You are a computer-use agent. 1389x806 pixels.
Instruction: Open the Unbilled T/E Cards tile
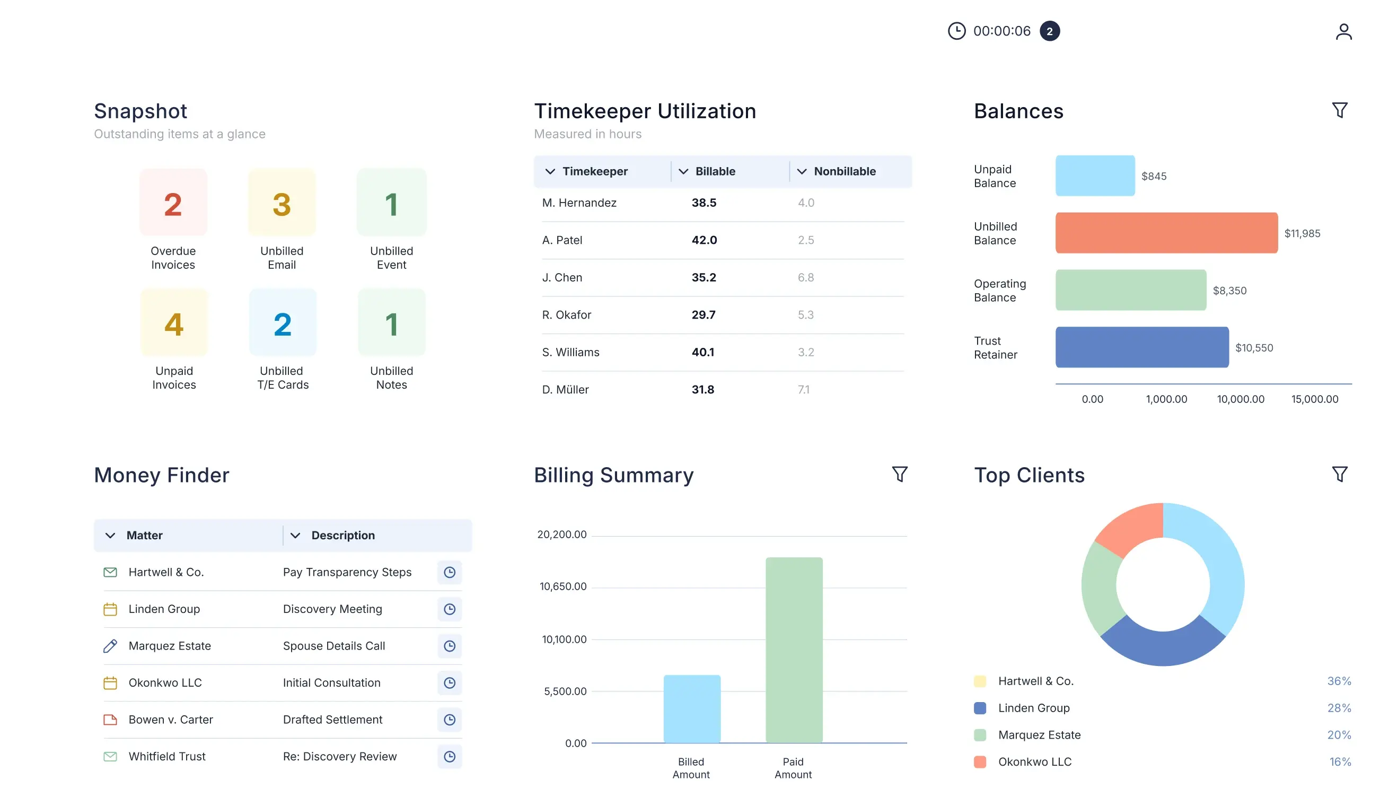click(x=283, y=340)
